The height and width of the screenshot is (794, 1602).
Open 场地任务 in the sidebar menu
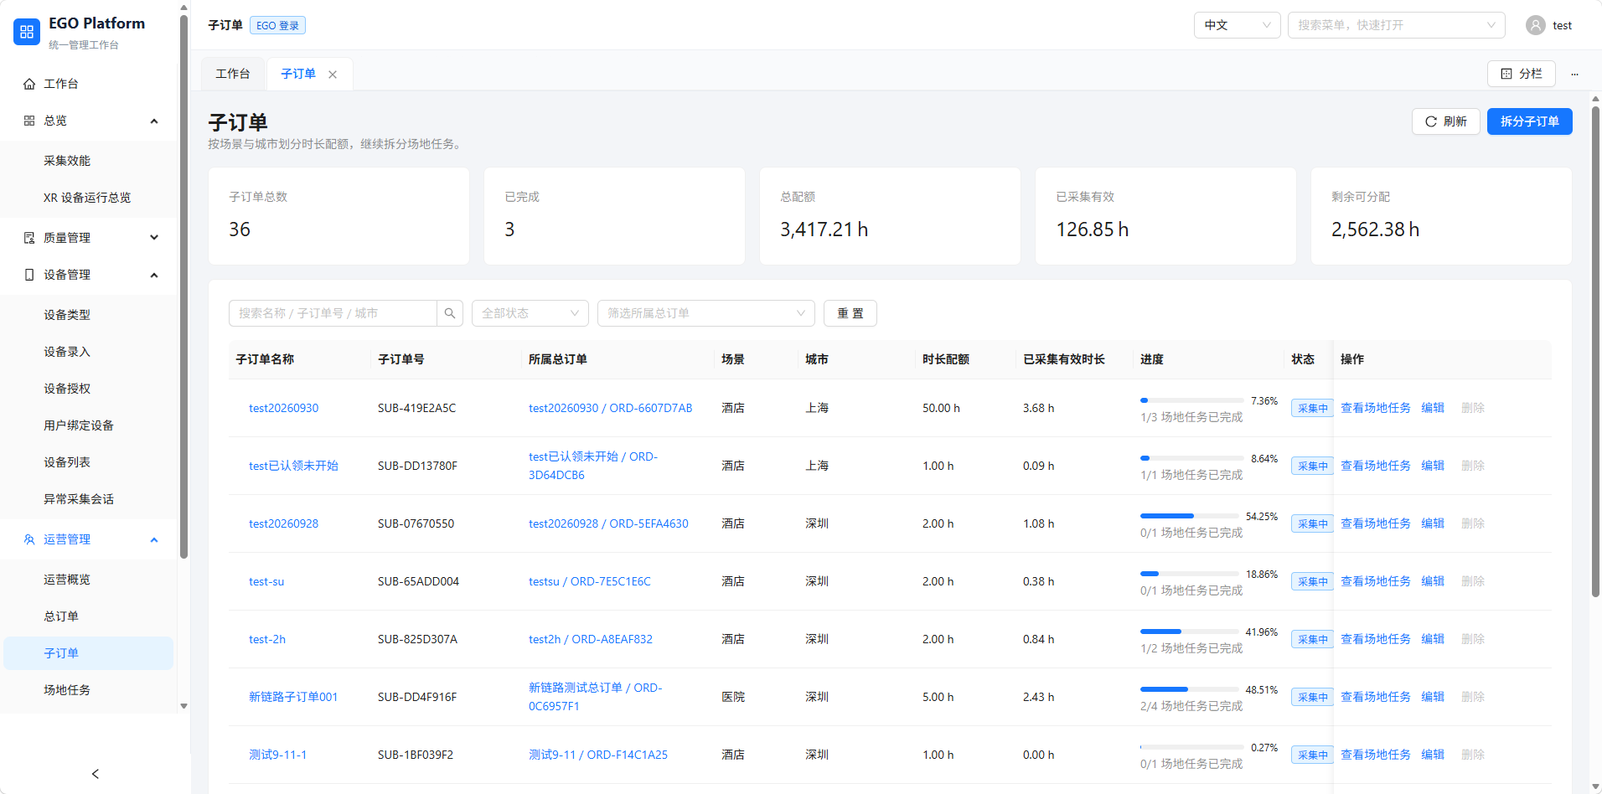[89, 690]
